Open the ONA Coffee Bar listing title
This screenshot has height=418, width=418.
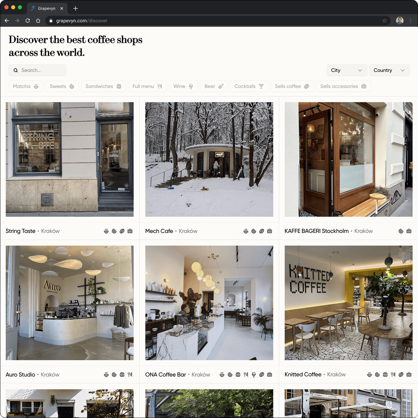click(x=166, y=374)
